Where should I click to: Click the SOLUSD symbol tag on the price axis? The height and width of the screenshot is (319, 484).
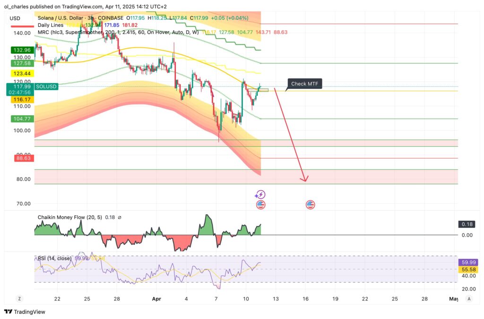(46, 86)
